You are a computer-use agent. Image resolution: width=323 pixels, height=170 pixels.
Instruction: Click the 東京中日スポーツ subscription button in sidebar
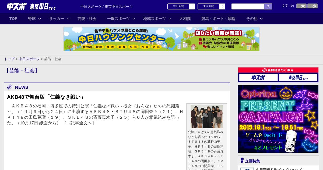(298, 78)
